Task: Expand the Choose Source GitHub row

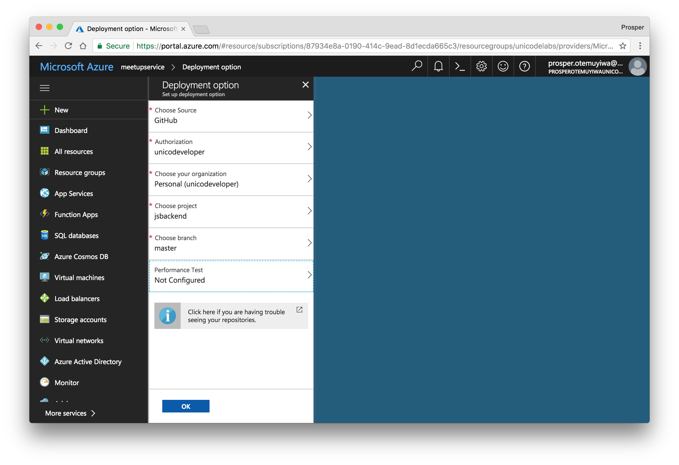Action: pyautogui.click(x=231, y=116)
